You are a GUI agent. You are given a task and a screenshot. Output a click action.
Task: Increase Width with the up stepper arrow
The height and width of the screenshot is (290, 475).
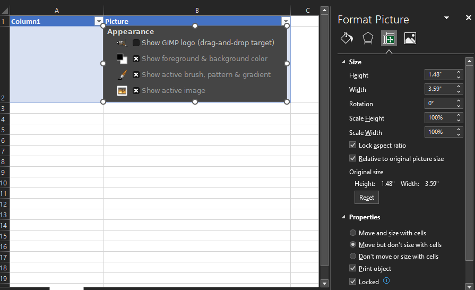click(x=459, y=86)
